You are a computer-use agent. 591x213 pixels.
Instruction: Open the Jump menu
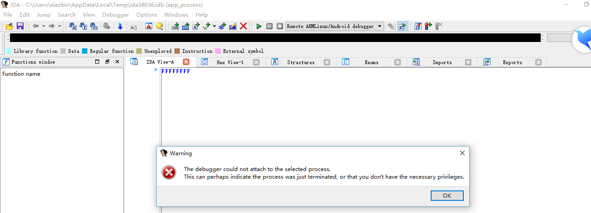tap(44, 14)
